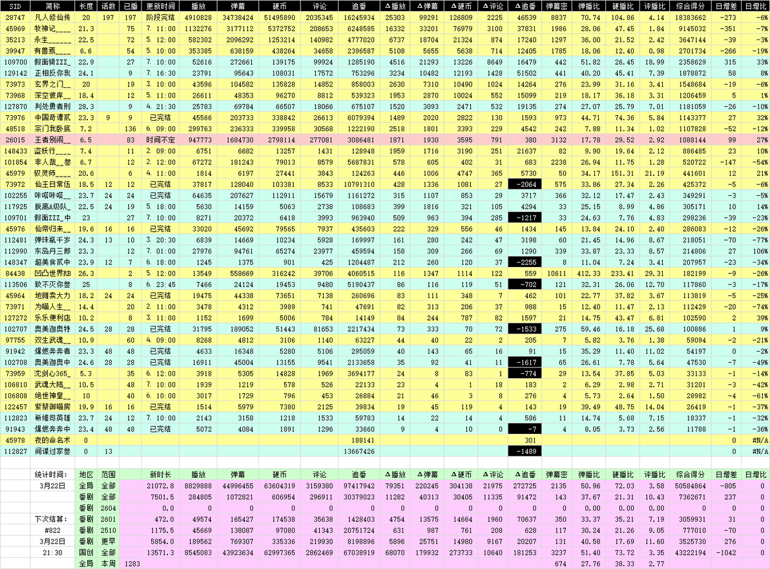This screenshot has height=569, width=770.
Task: Select range cell 2604
Action: click(109, 508)
